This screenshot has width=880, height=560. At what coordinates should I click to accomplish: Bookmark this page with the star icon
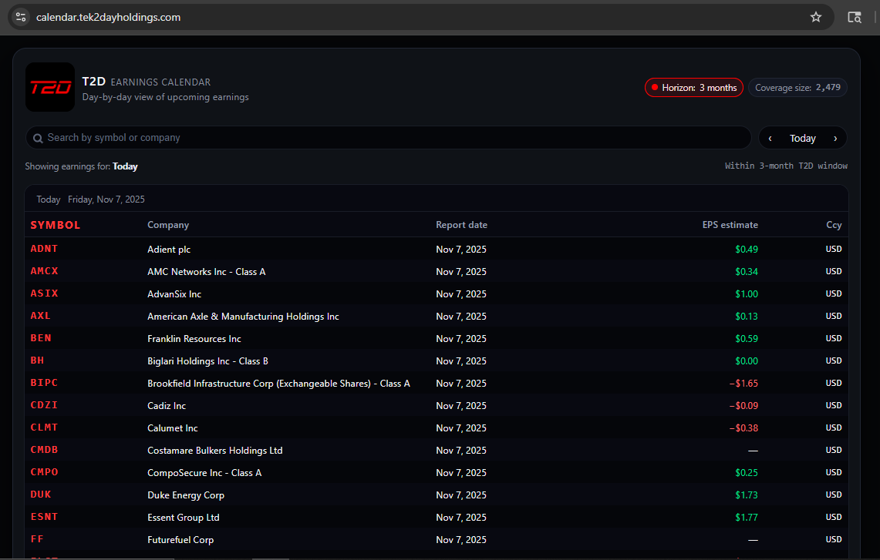click(x=815, y=17)
